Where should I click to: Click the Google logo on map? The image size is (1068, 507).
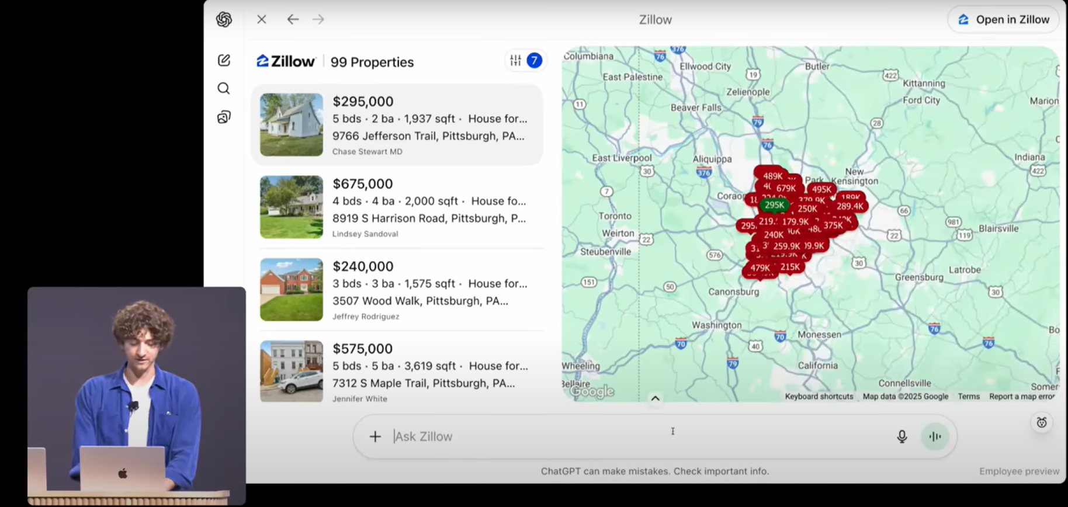point(592,391)
